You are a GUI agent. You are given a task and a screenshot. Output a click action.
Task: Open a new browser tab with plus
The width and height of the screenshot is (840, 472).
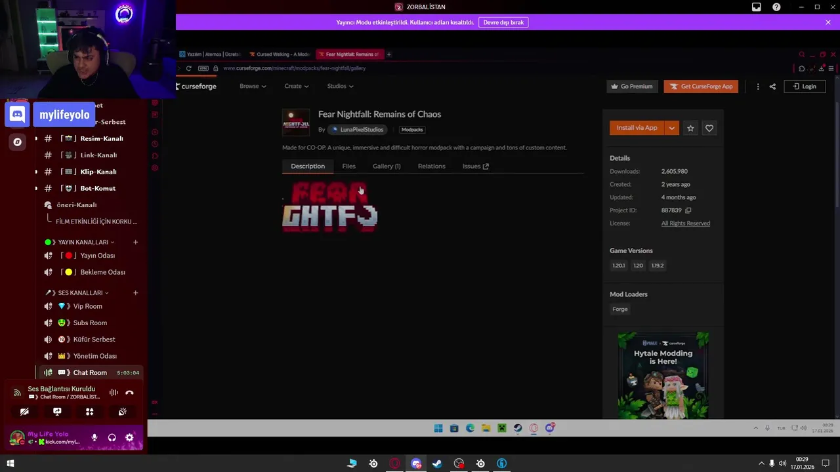(x=388, y=54)
